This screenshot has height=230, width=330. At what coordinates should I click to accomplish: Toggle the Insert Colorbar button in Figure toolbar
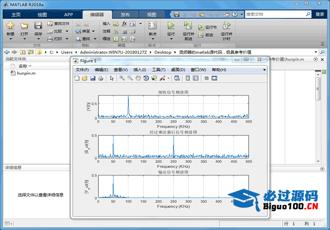(x=188, y=78)
